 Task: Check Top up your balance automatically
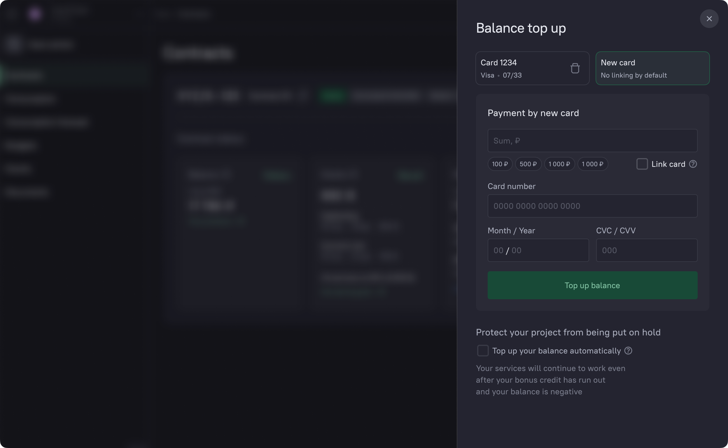483,351
